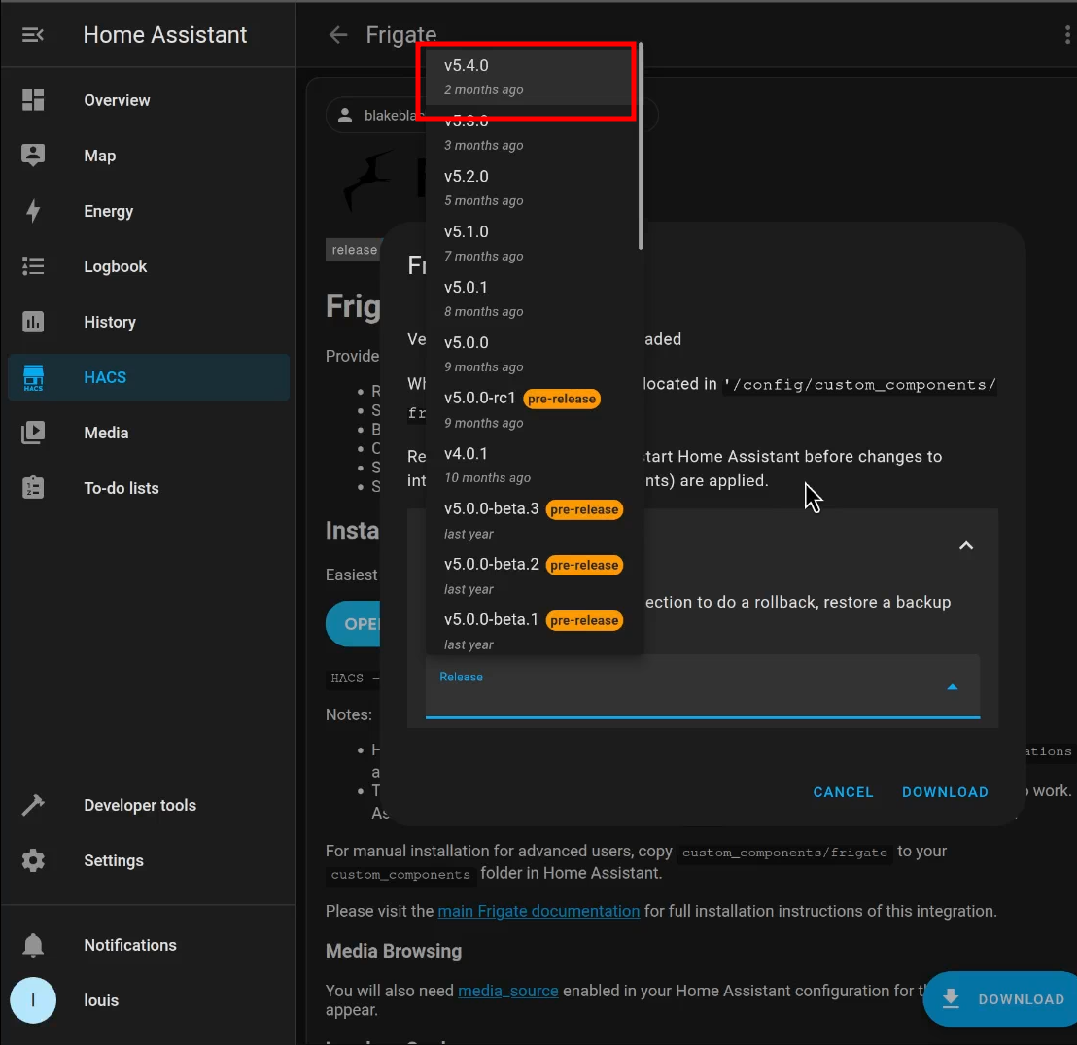Open the Overview dashboard icon
This screenshot has width=1077, height=1045.
[x=32, y=100]
